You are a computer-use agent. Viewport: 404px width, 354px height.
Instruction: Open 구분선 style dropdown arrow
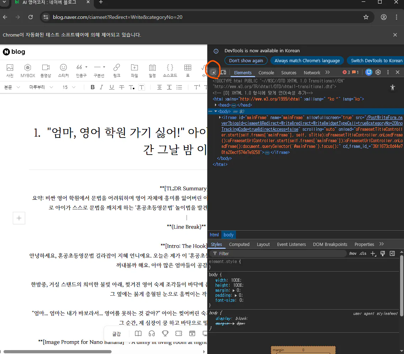click(x=104, y=67)
